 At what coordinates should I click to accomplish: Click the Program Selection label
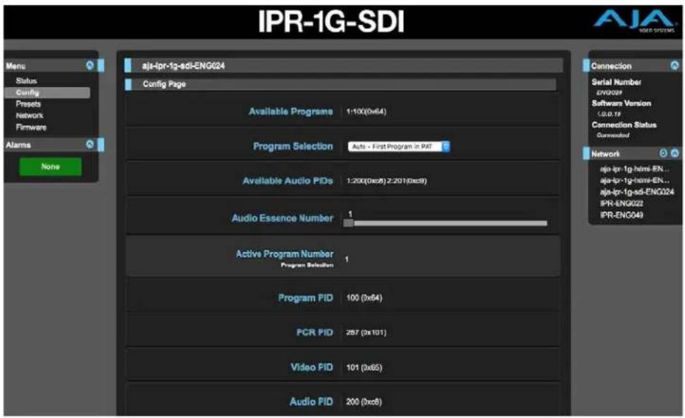click(292, 146)
